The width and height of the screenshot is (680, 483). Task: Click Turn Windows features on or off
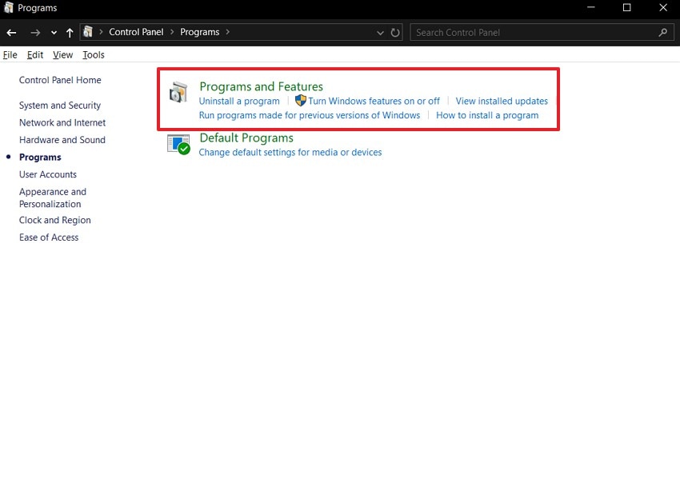pyautogui.click(x=374, y=101)
